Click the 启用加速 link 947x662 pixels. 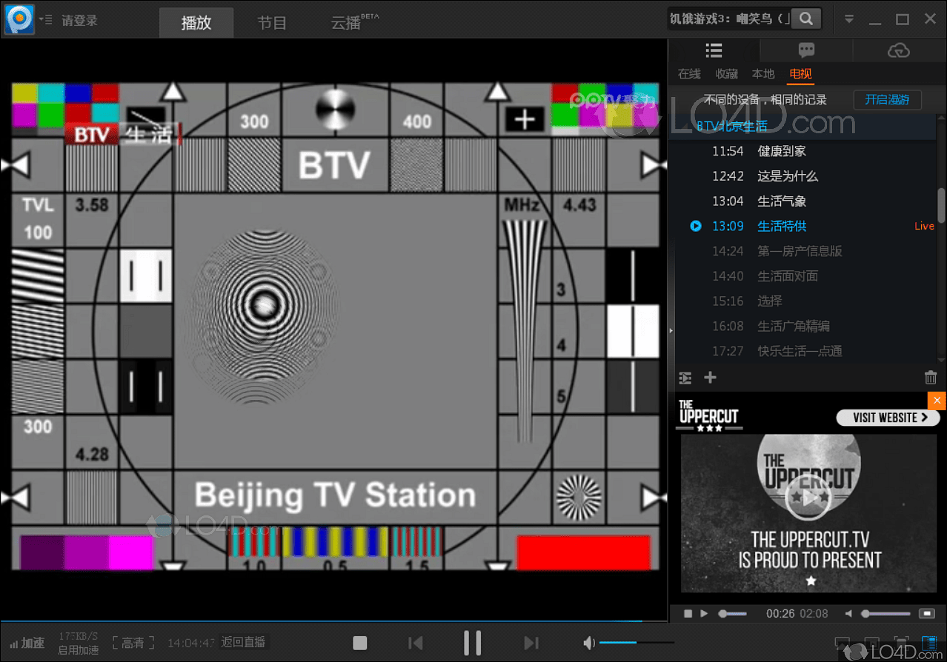click(x=79, y=651)
